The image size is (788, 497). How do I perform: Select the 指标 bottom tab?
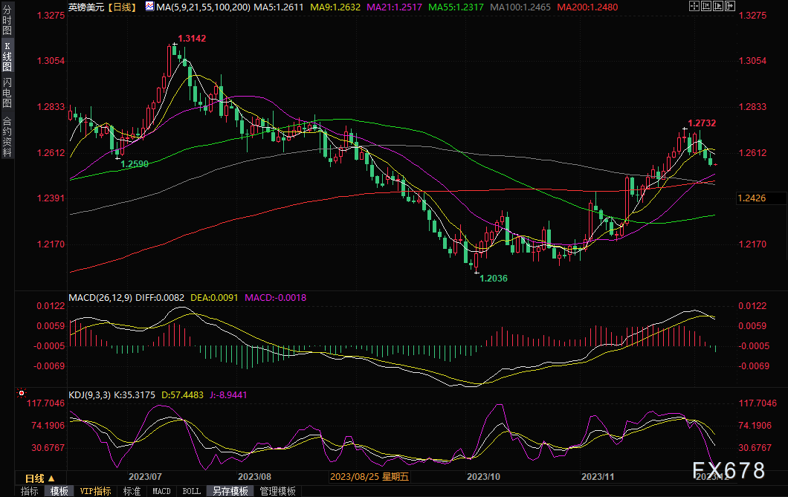coord(30,491)
